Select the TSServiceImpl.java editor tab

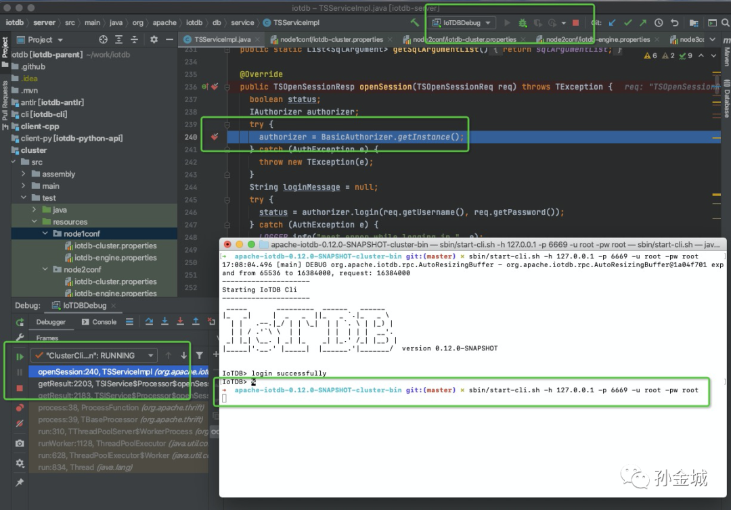coord(222,40)
